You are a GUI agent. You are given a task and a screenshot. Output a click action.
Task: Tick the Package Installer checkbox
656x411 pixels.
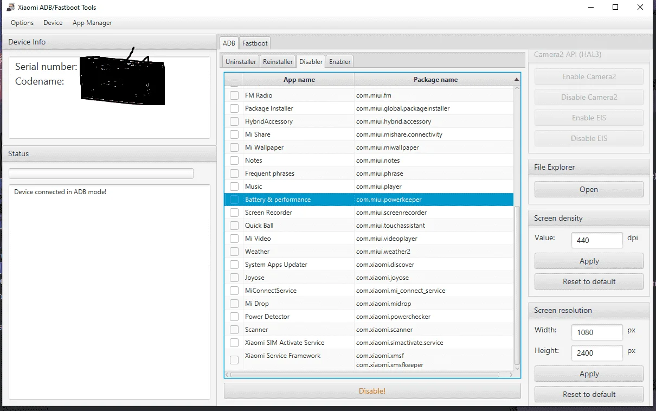[234, 108]
